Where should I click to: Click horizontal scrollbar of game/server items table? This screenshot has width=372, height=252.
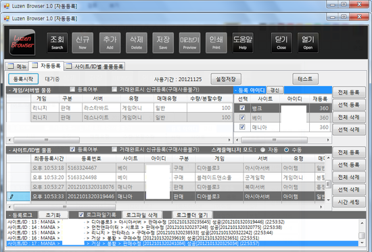point(120,140)
